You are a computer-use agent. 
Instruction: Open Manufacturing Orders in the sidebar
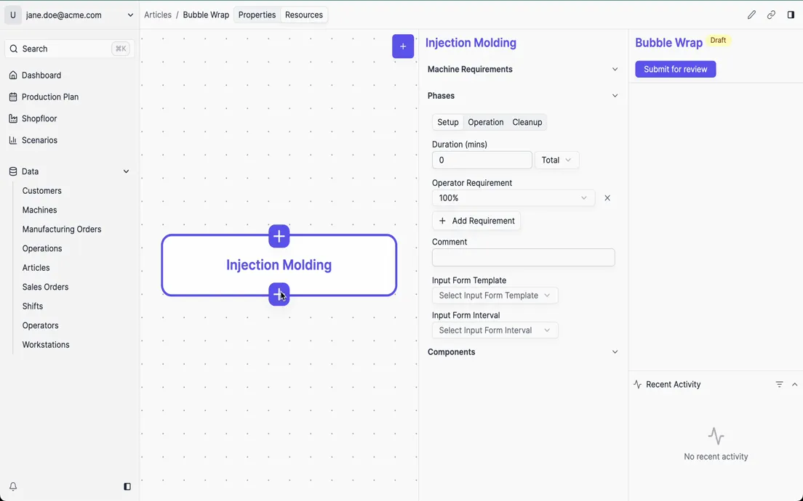click(x=62, y=229)
